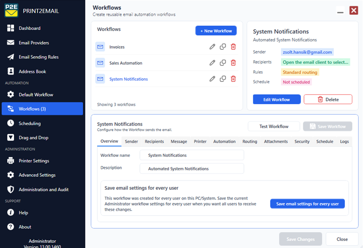Screen dimensions: 363x248
Task: Open the Routing tab
Action: (250, 141)
